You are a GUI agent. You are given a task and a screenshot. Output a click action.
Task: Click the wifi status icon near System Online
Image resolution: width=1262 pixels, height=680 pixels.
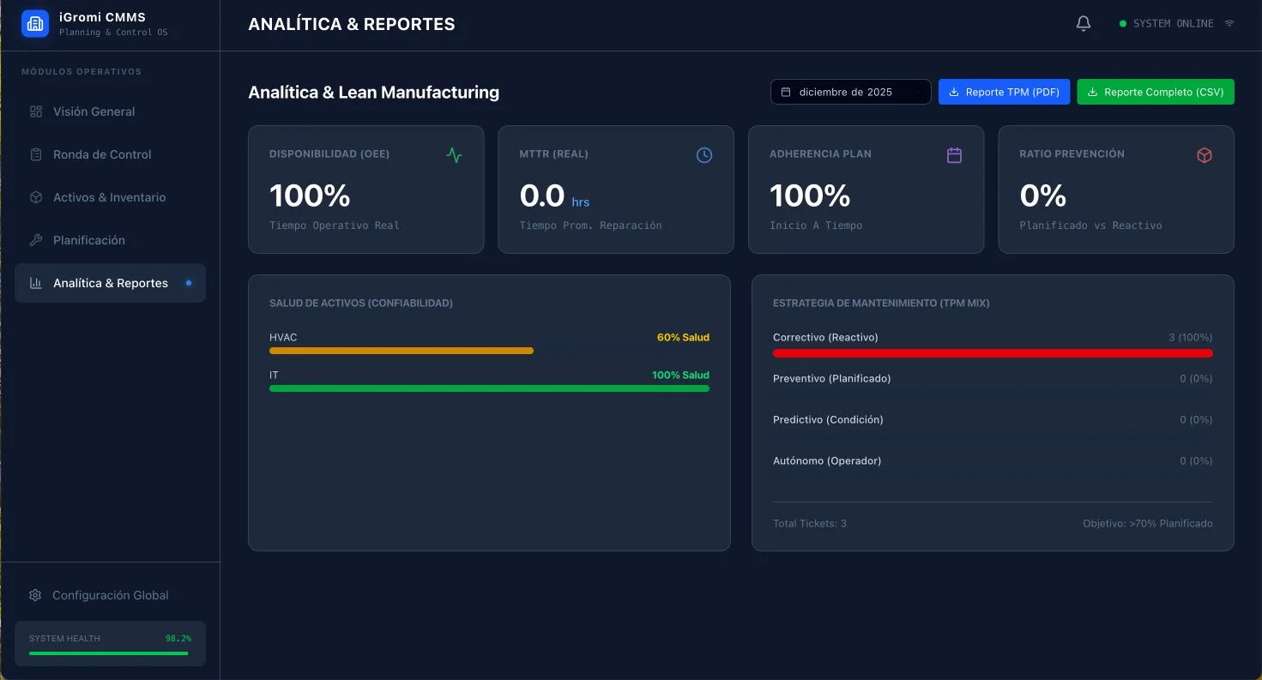(x=1229, y=23)
